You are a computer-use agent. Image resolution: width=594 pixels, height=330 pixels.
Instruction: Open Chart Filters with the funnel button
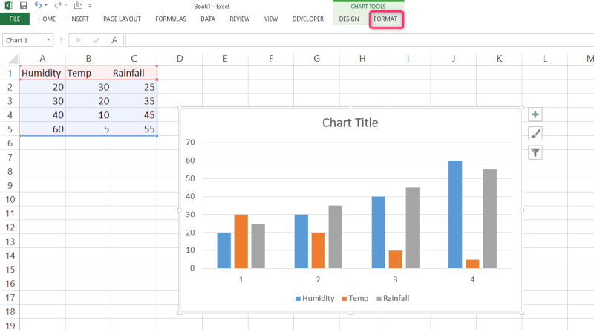[x=535, y=152]
